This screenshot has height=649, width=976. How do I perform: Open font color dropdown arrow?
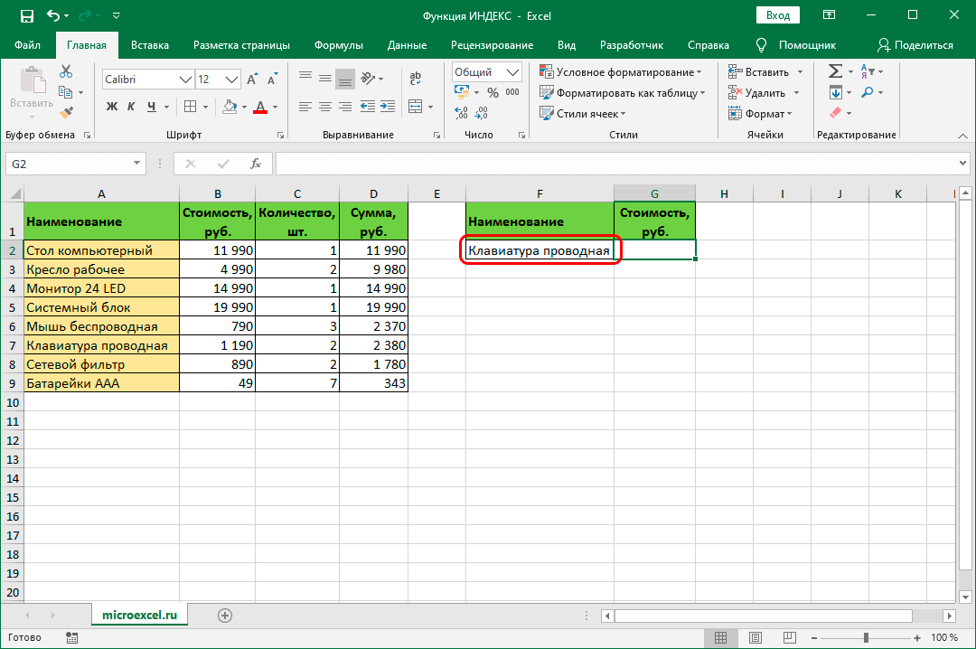pos(275,108)
